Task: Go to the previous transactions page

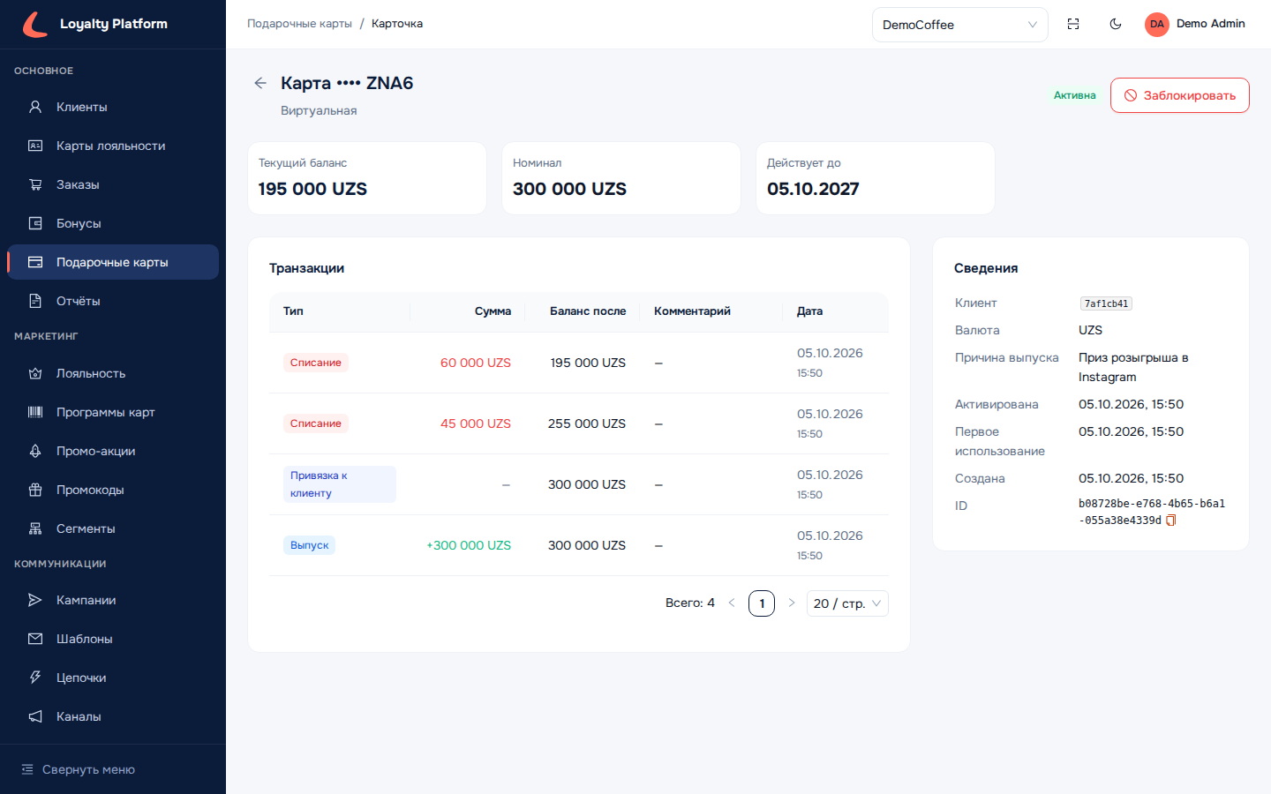Action: (732, 603)
